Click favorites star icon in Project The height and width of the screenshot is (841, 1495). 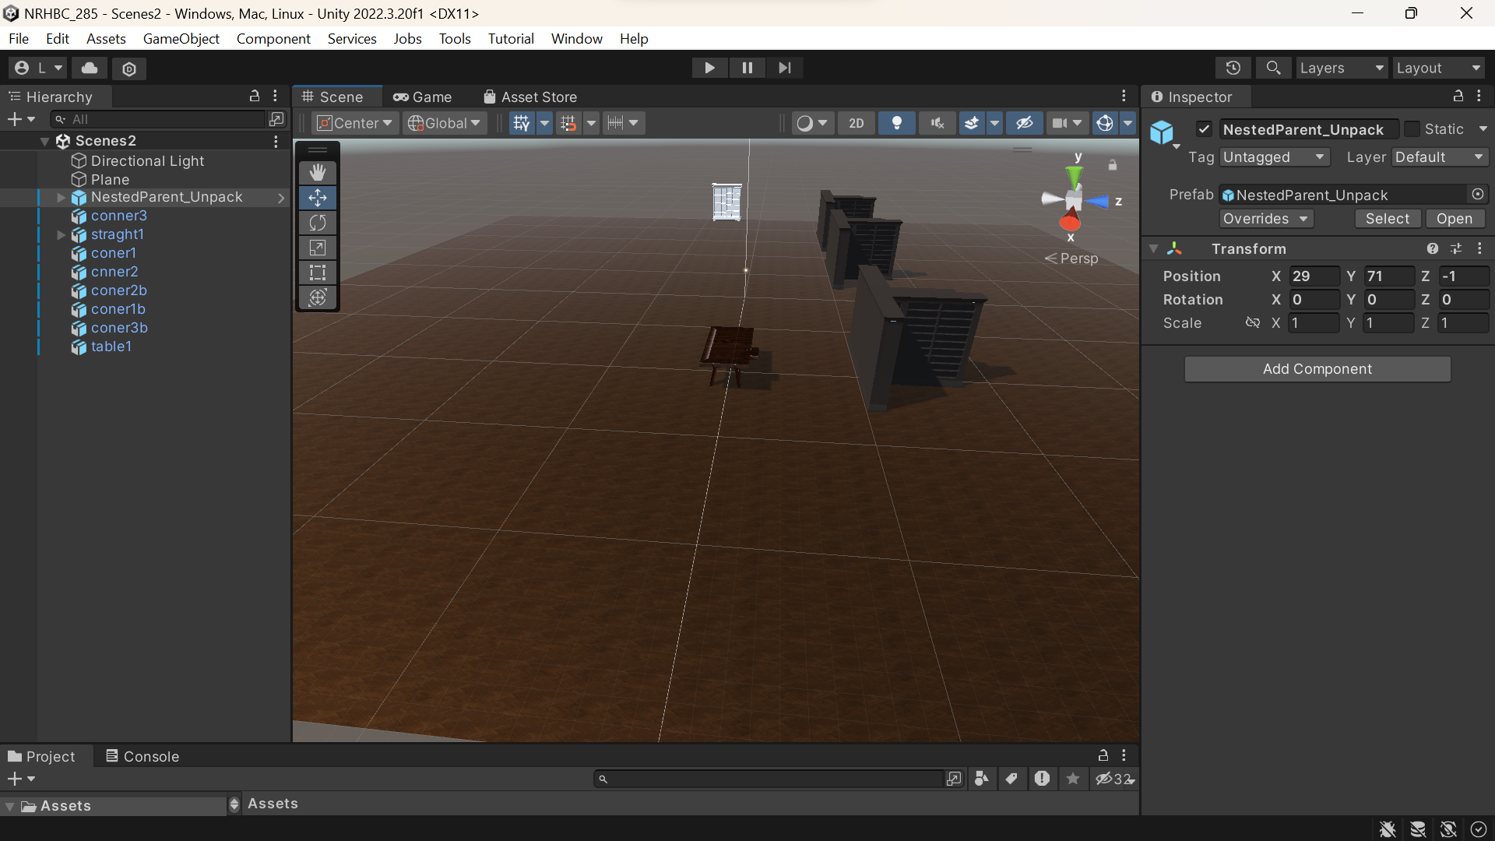point(1073,779)
